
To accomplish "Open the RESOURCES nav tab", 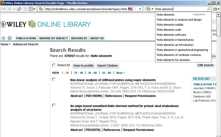I will (x=79, y=38).
